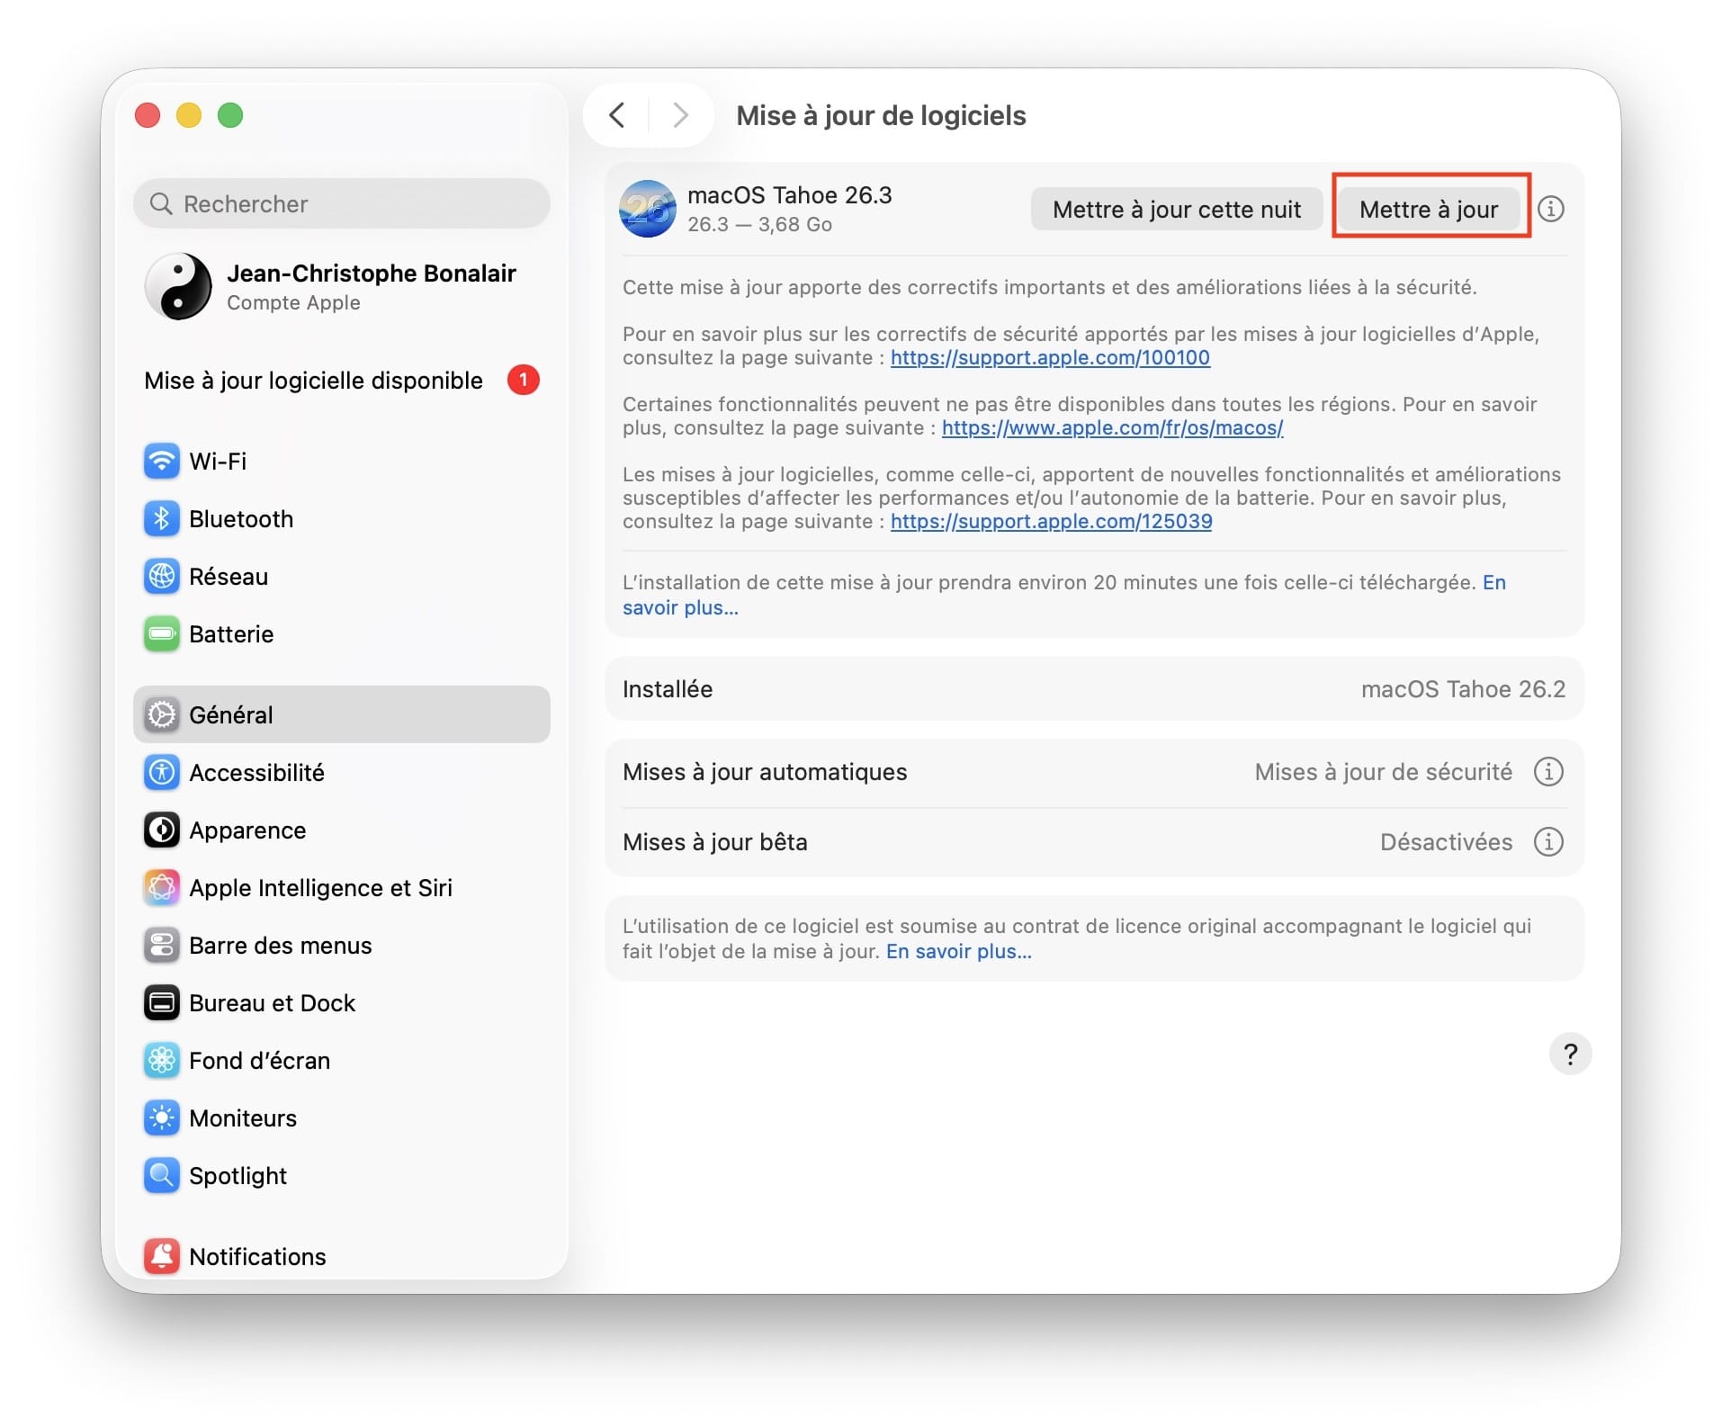Click the Notifications bell icon
This screenshot has width=1722, height=1427.
161,1256
